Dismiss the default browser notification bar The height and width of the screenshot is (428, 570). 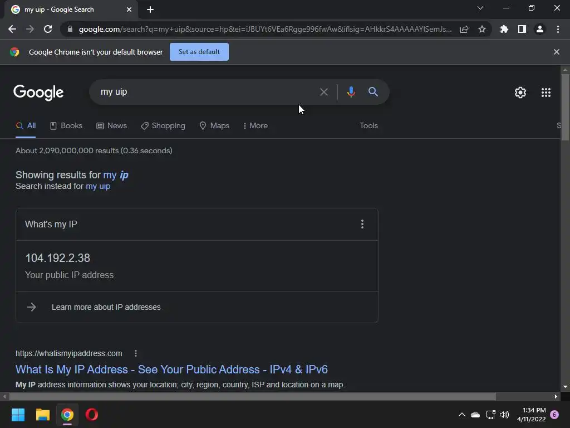(x=557, y=52)
